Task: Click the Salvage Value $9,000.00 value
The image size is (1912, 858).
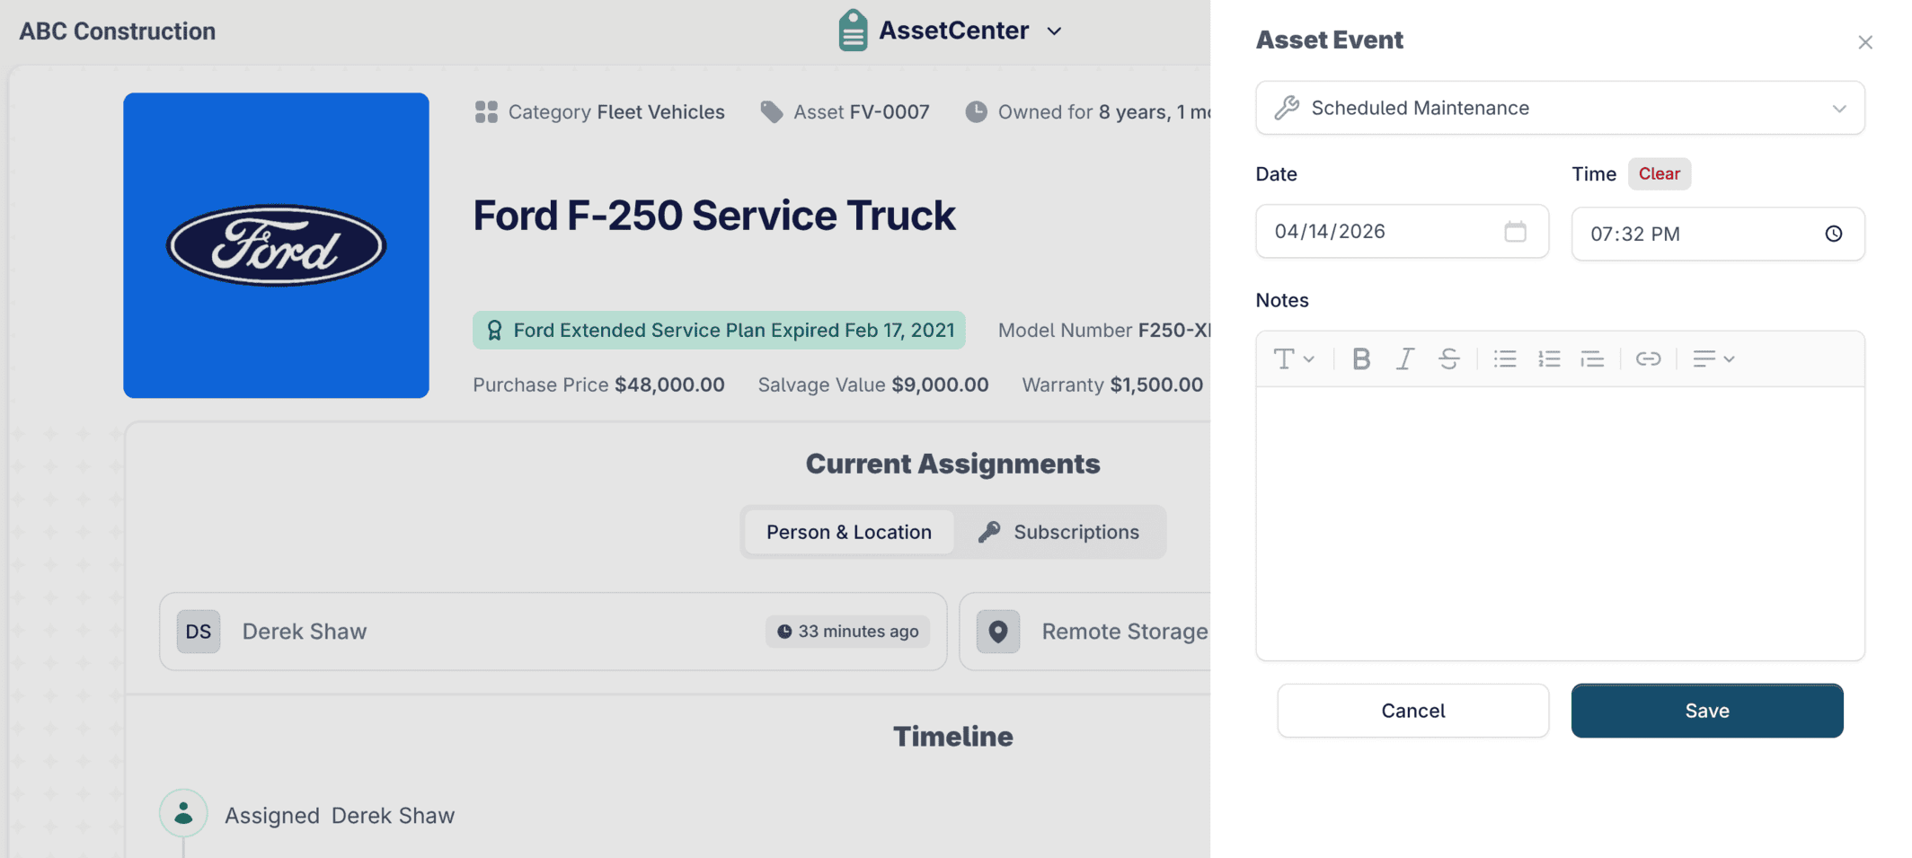Action: tap(940, 385)
